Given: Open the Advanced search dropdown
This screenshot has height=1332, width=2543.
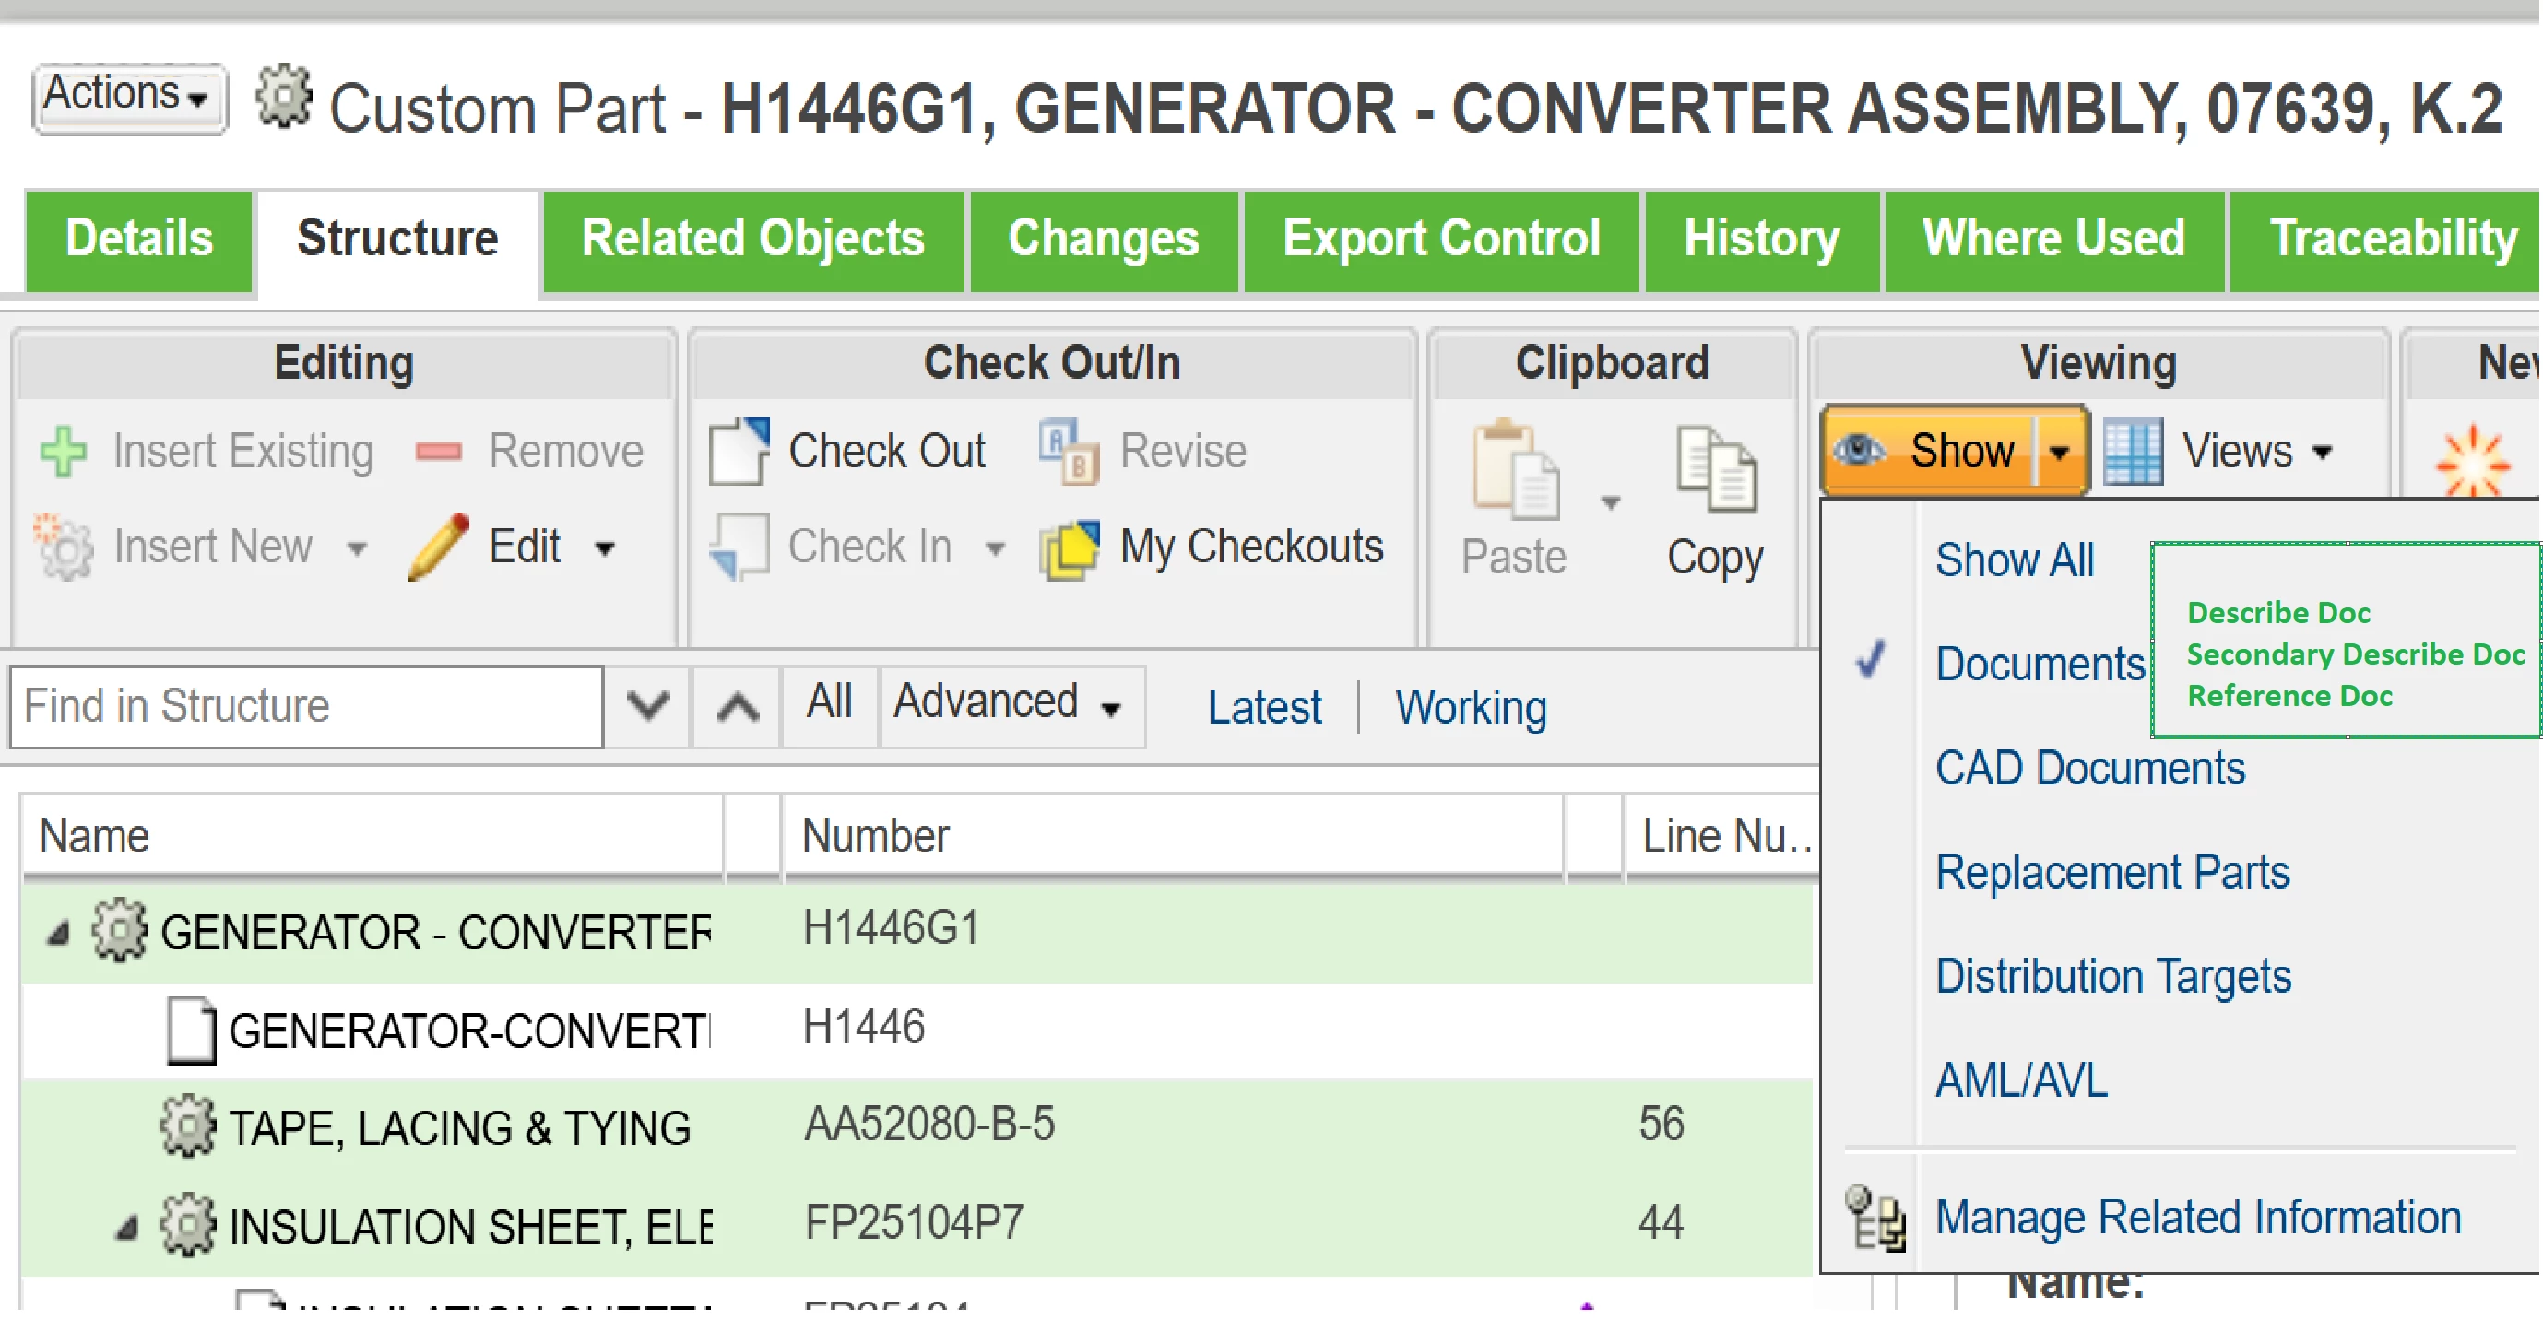Looking at the screenshot, I should coord(1008,703).
